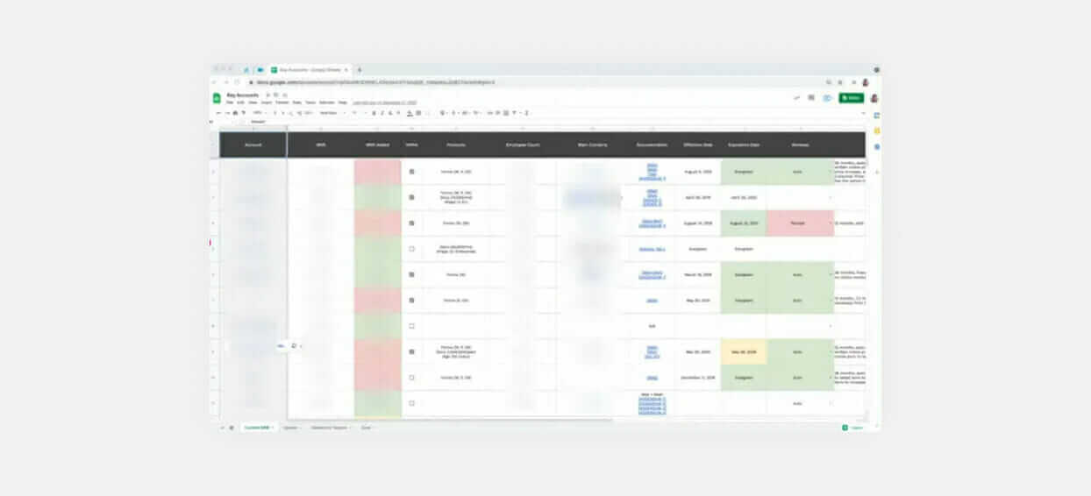Open the dropdown arrow on the active sheet tab
The image size is (1091, 496).
(x=273, y=428)
